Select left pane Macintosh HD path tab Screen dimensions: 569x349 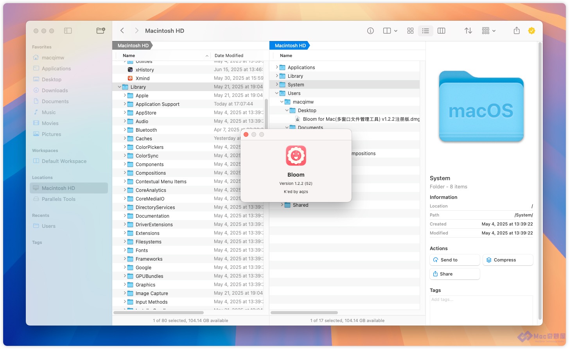pos(133,46)
